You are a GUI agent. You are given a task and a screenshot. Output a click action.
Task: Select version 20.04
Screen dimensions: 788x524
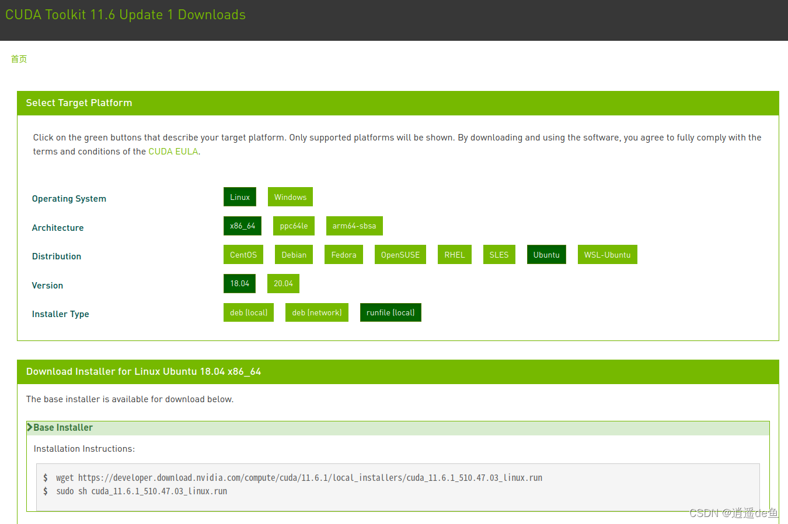tap(283, 283)
